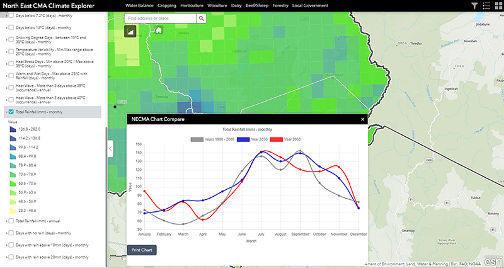Click the Print Chart button
The image size is (504, 268).
(141, 250)
